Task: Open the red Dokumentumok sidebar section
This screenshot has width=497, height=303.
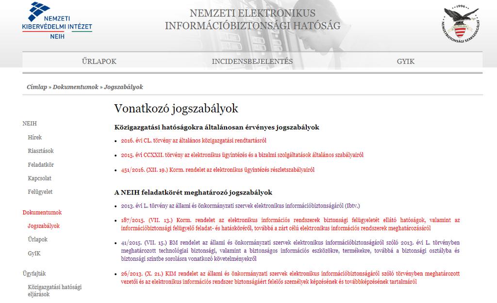Action: pos(42,212)
